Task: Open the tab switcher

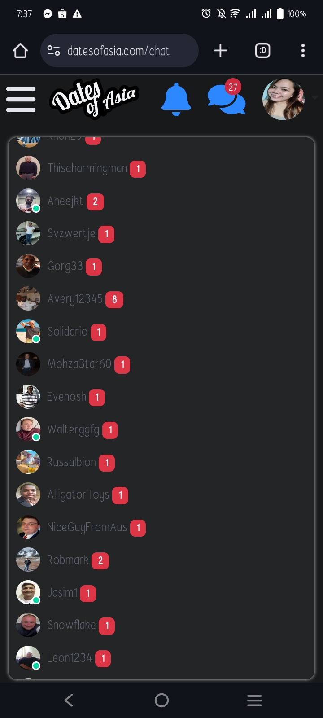Action: (262, 51)
